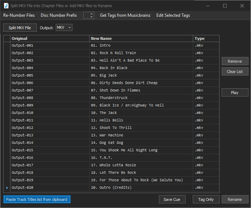
Task: Select the Thunderstruck new name cell
Action: pos(141,98)
